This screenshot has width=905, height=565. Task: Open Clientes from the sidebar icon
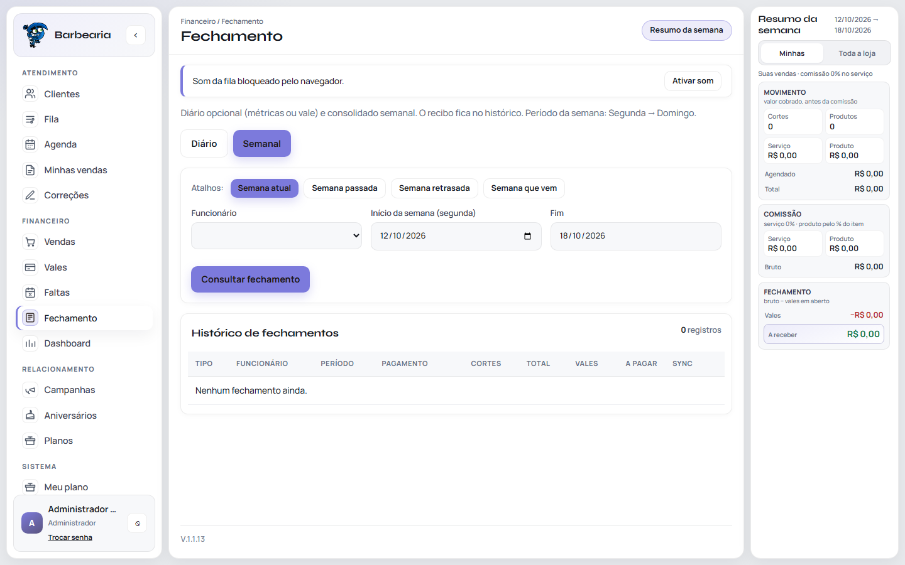[x=30, y=94]
